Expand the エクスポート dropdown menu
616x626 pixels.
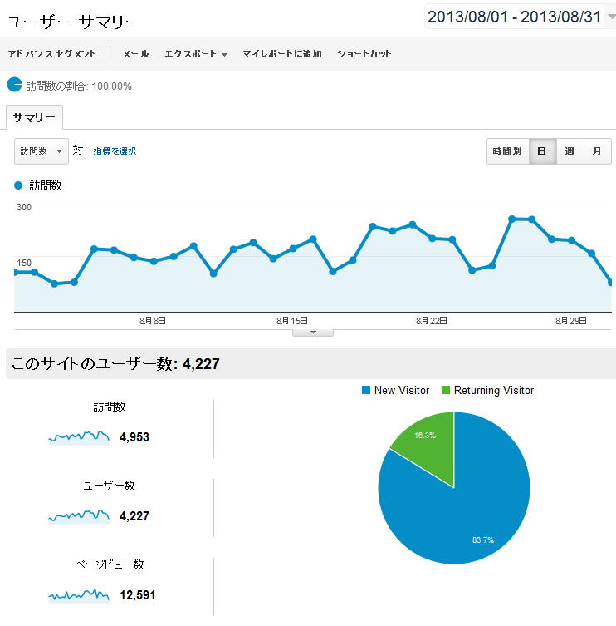point(196,54)
